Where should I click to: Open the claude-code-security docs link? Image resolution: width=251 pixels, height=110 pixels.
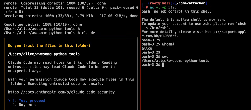point(61,92)
